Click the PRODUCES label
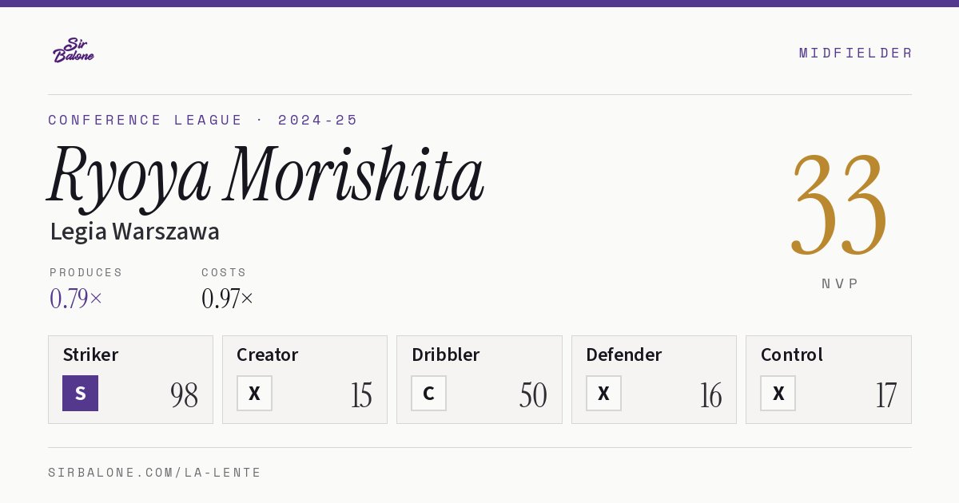The width and height of the screenshot is (959, 503). point(86,272)
